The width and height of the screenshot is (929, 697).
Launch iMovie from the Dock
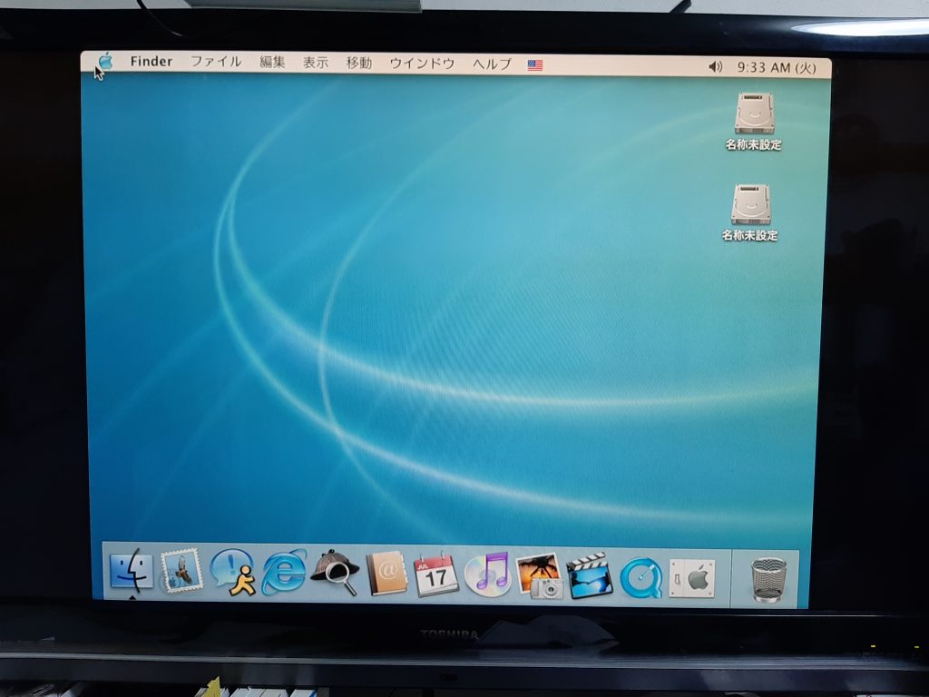tap(589, 575)
